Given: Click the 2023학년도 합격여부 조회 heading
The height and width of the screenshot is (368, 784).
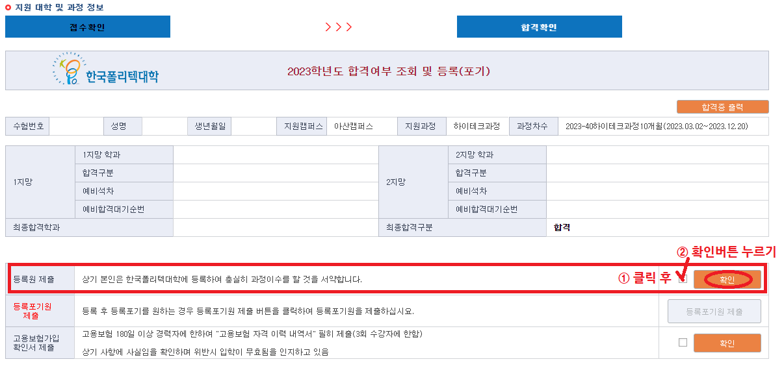Looking at the screenshot, I should coord(389,71).
